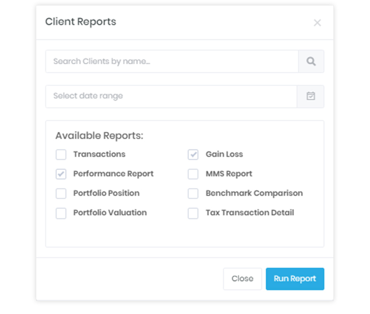Click the "MMS Report" label text
370x314 pixels.
point(229,174)
